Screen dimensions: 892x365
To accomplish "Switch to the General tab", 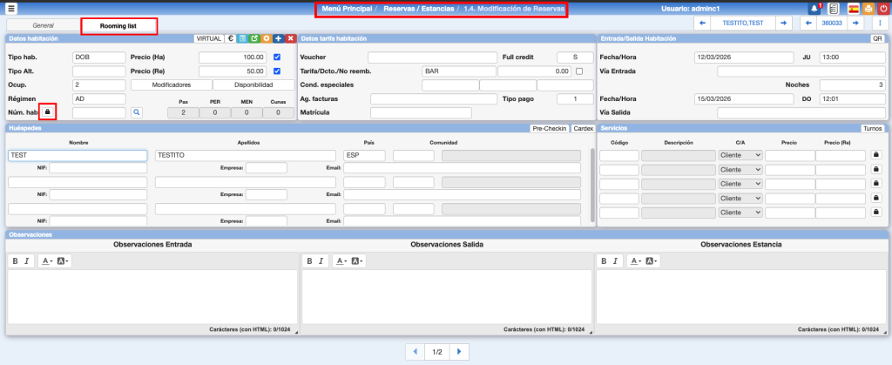I will point(43,25).
